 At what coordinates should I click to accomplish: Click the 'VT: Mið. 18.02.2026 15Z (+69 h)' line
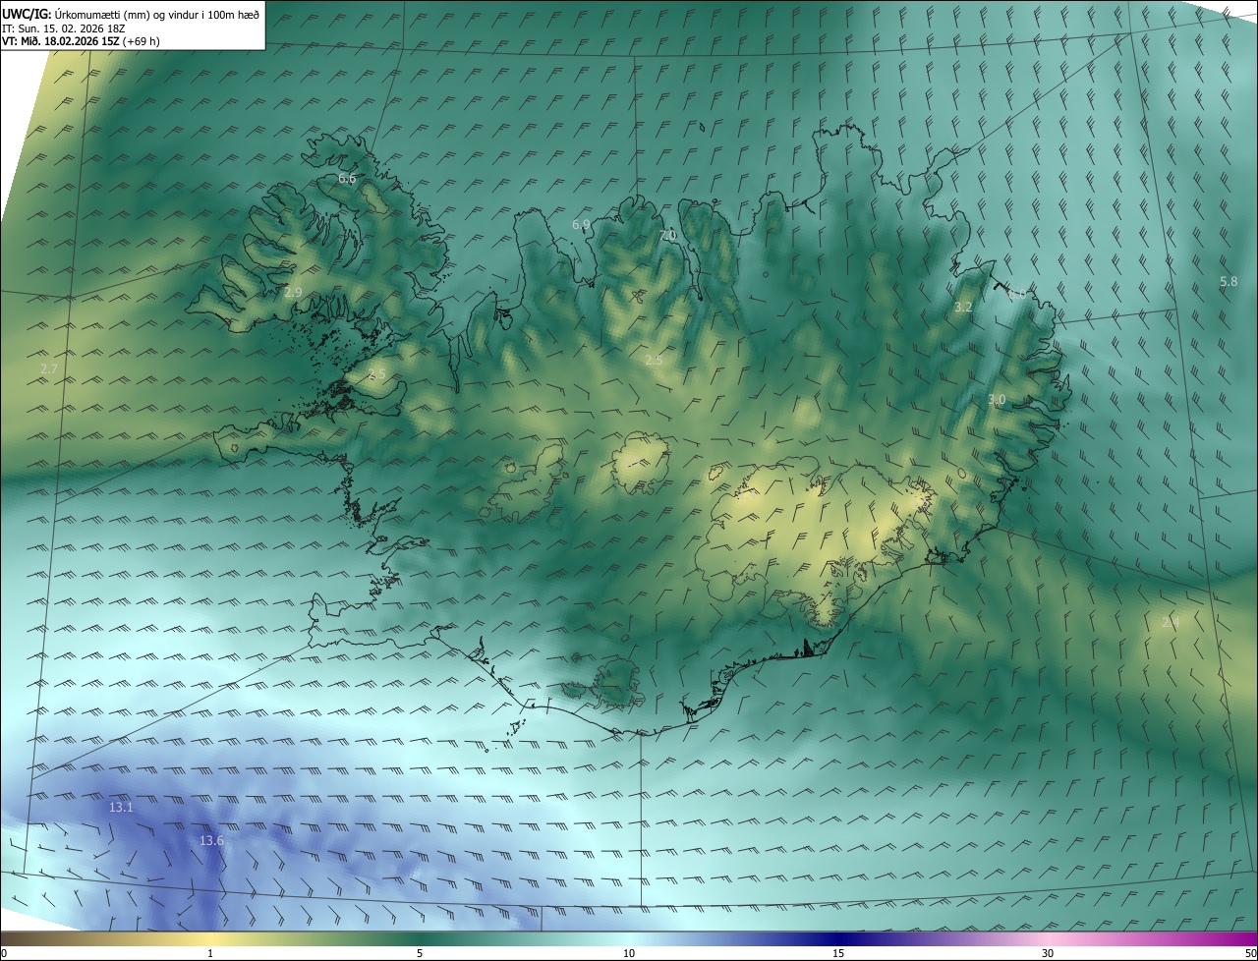coord(82,41)
